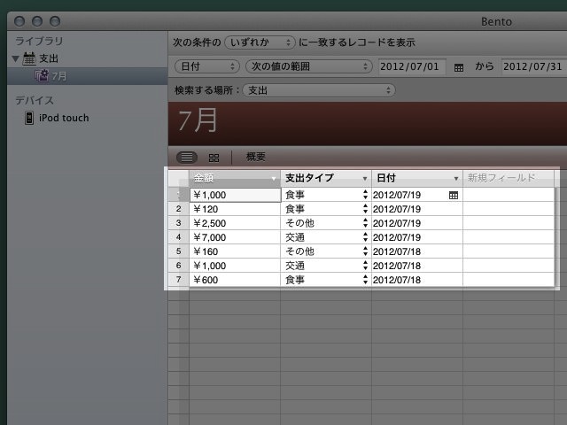This screenshot has width=567, height=425.
Task: Select the ¥1,000 cell in row 1
Action: (235, 195)
